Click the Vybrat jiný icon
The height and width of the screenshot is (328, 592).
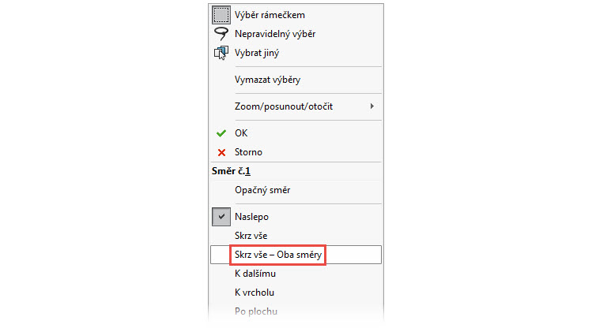[221, 54]
